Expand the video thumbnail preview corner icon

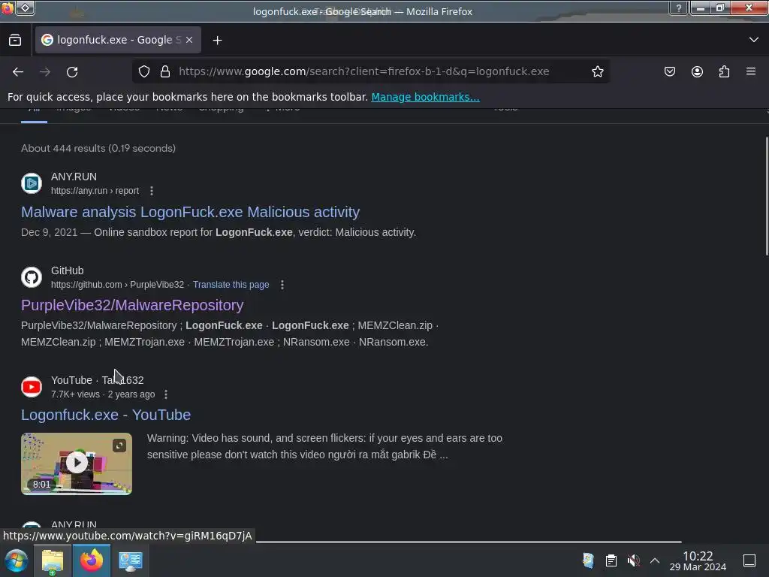click(x=119, y=446)
